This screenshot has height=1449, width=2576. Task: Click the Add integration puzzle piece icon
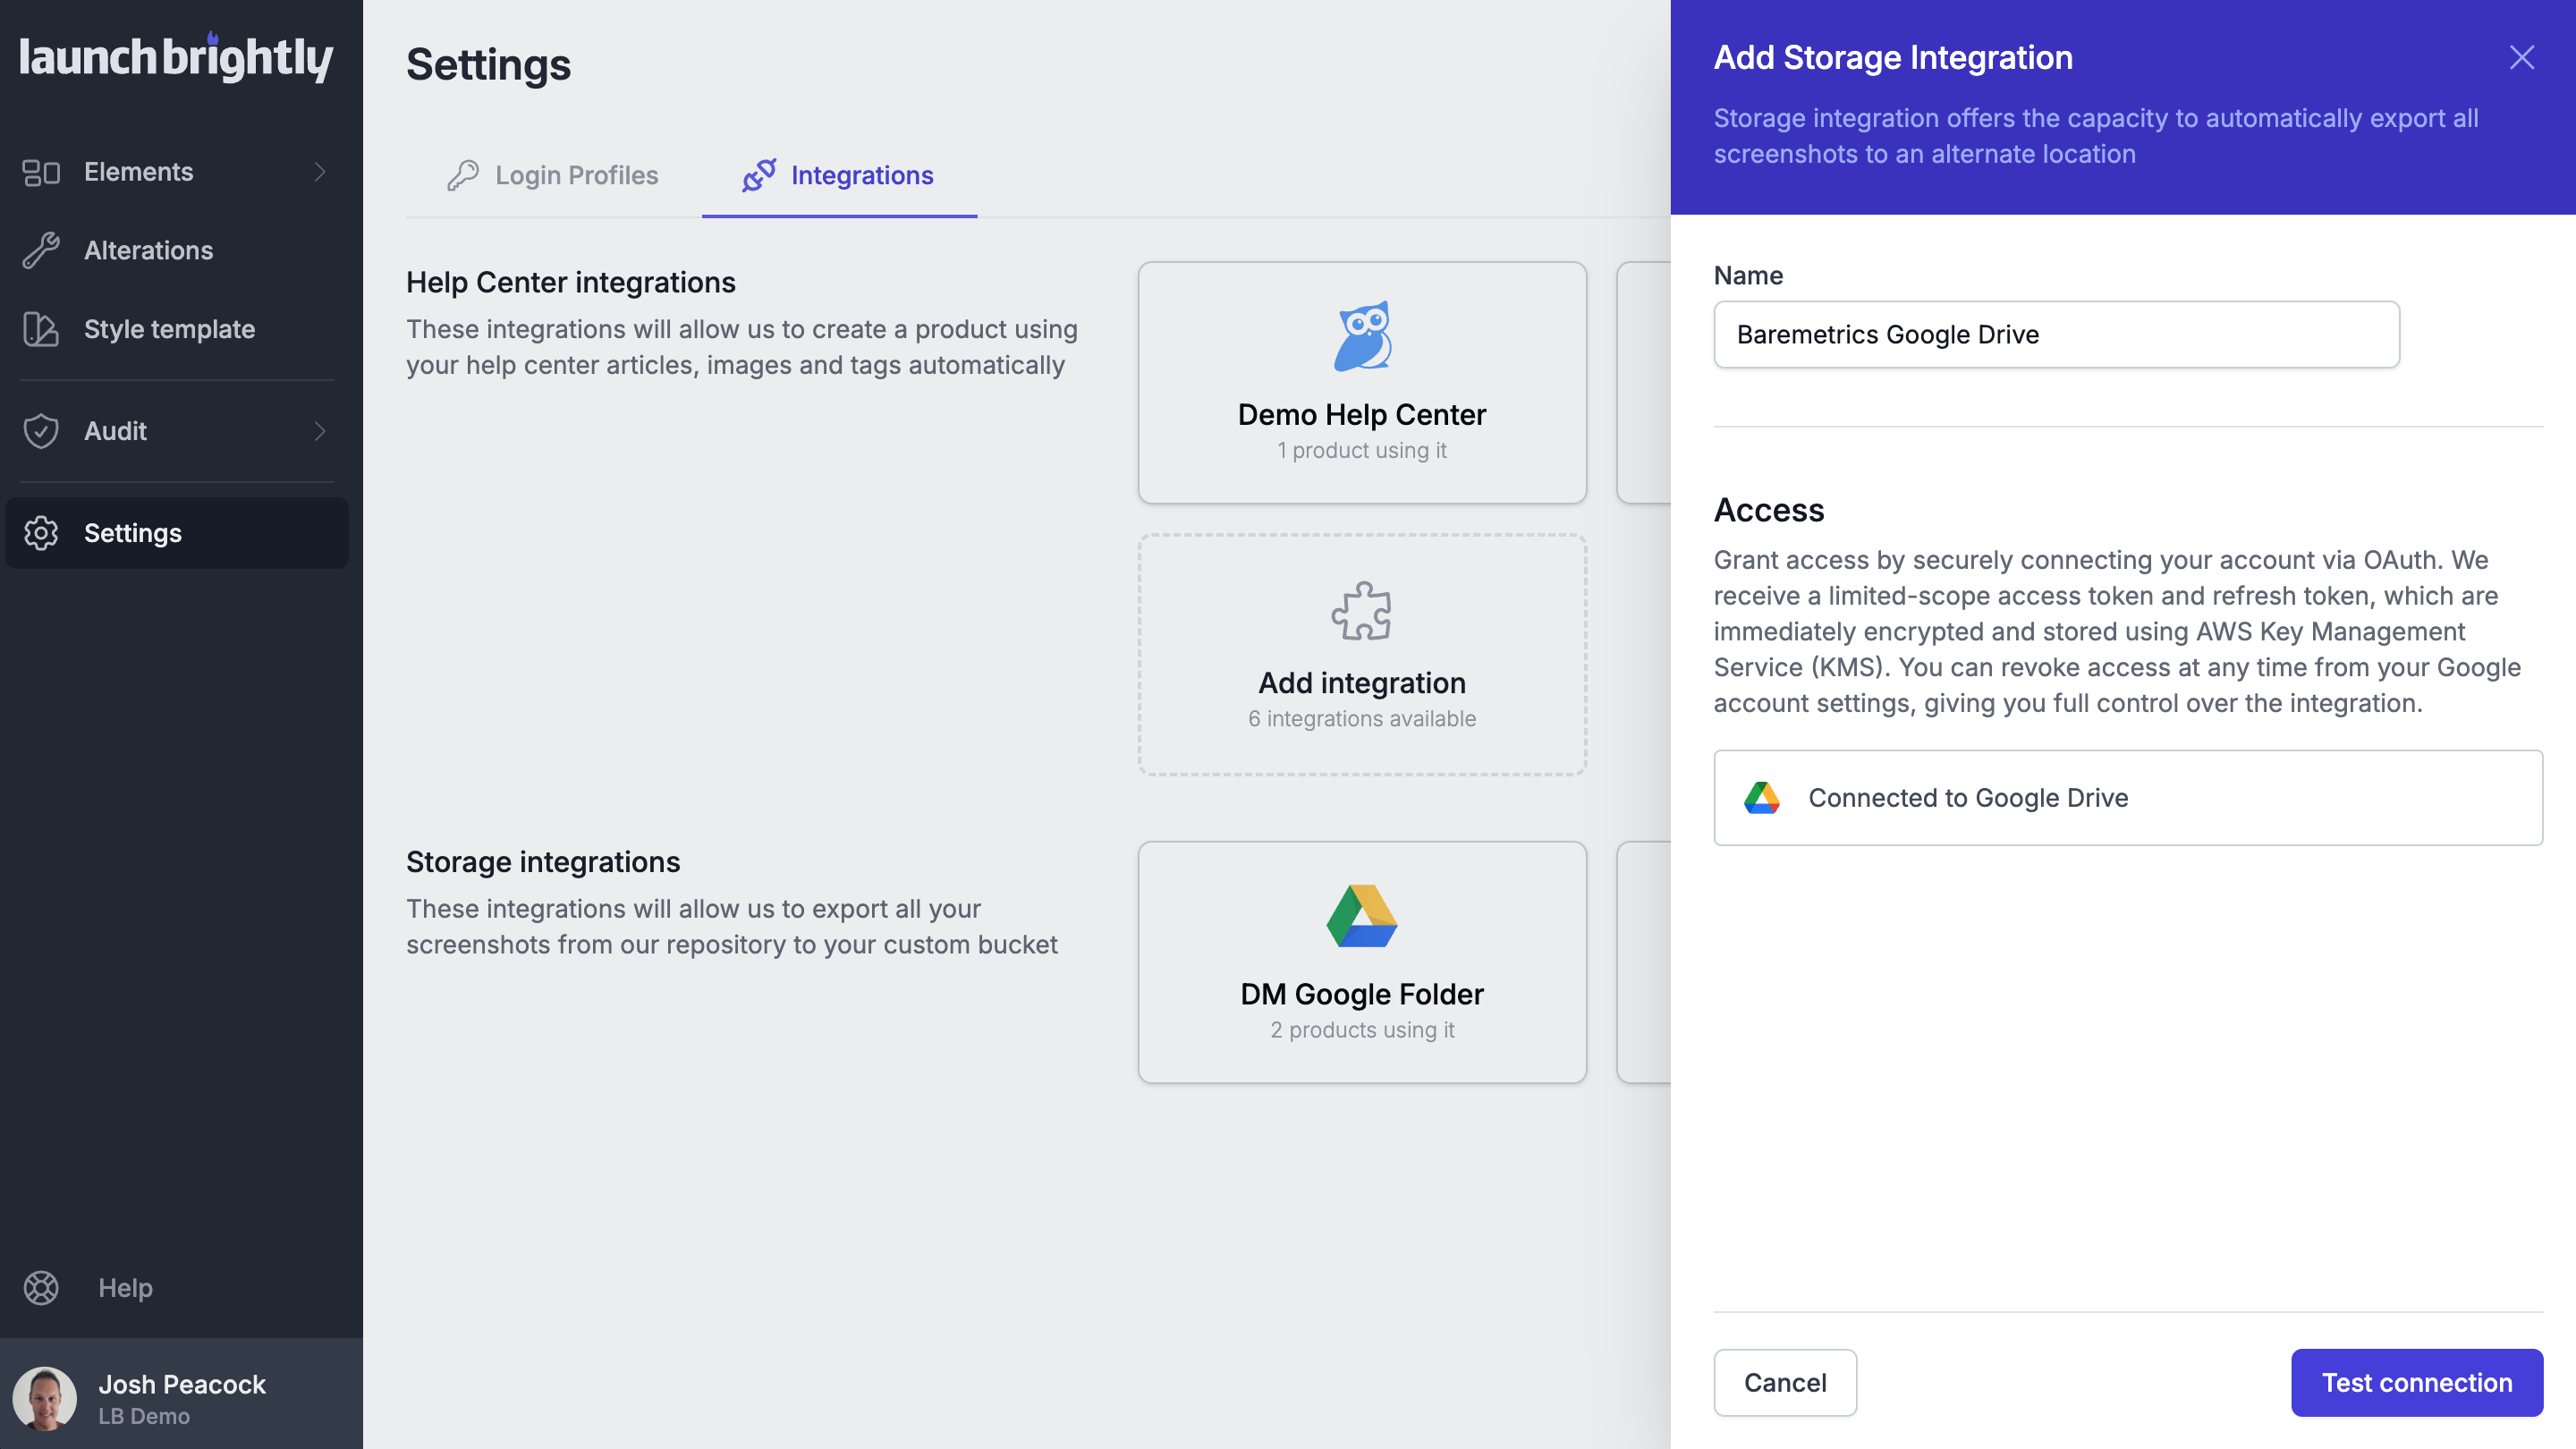pos(1362,610)
